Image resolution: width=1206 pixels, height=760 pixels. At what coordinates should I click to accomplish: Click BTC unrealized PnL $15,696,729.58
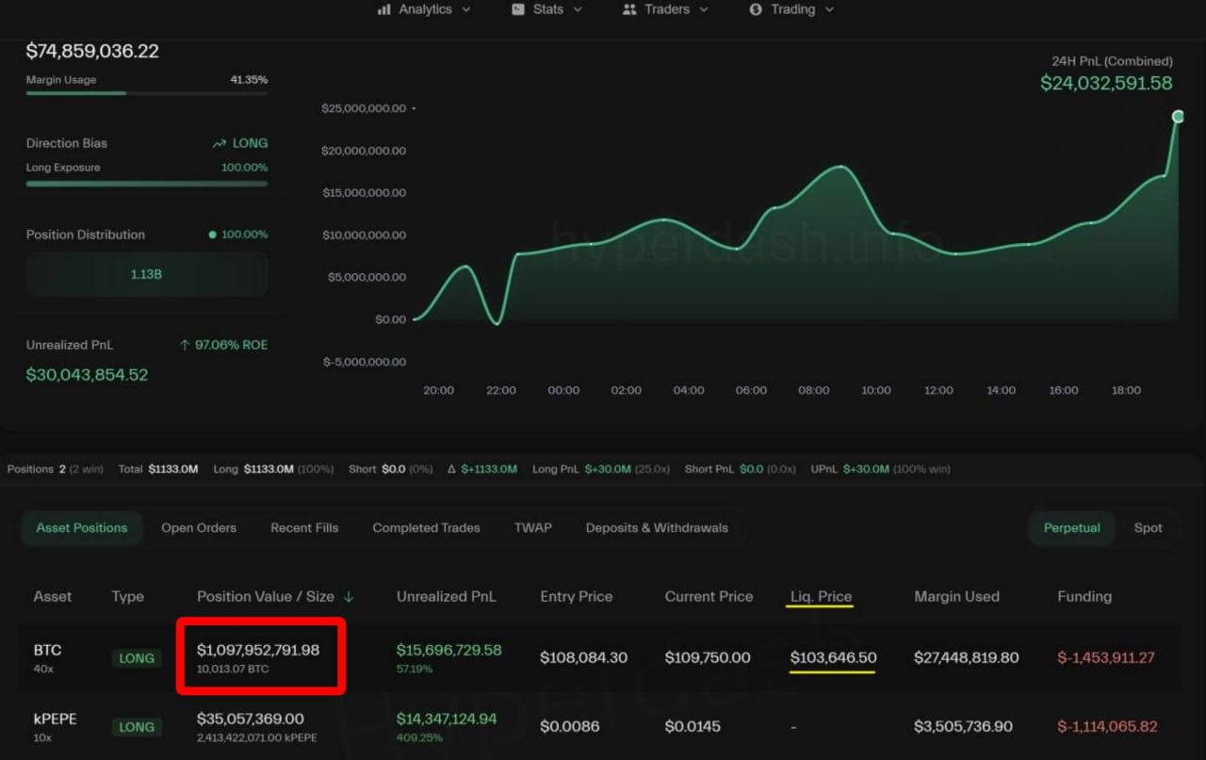point(449,651)
